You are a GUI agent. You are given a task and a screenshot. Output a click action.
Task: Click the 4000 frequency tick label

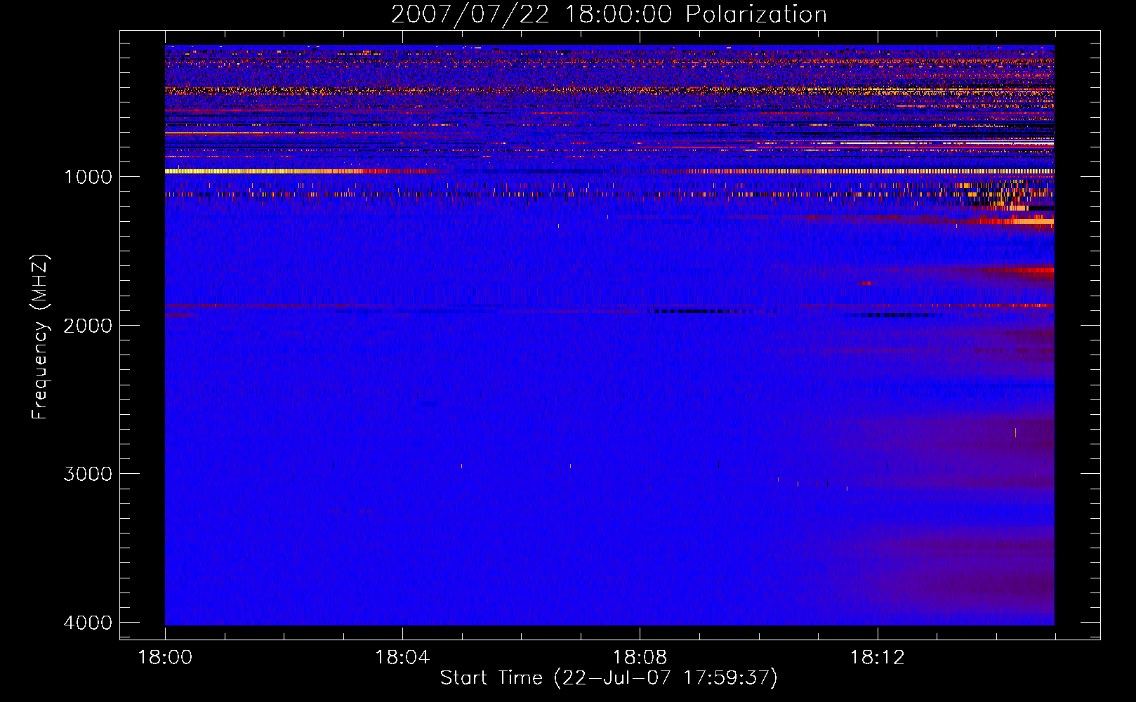click(x=88, y=623)
